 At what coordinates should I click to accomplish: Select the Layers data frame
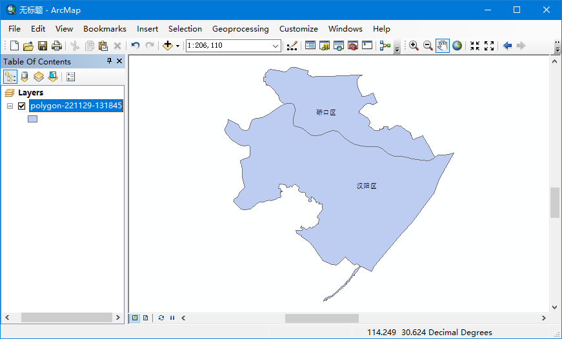pos(30,93)
